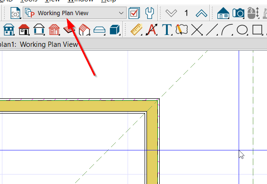Viewport: 267px width, 184px height.
Task: Click the Save Active View As camera-page icon
Action: pyautogui.click(x=15, y=13)
